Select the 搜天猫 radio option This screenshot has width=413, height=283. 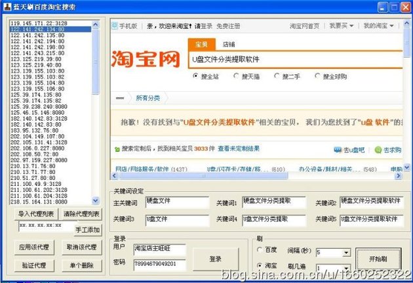235,76
